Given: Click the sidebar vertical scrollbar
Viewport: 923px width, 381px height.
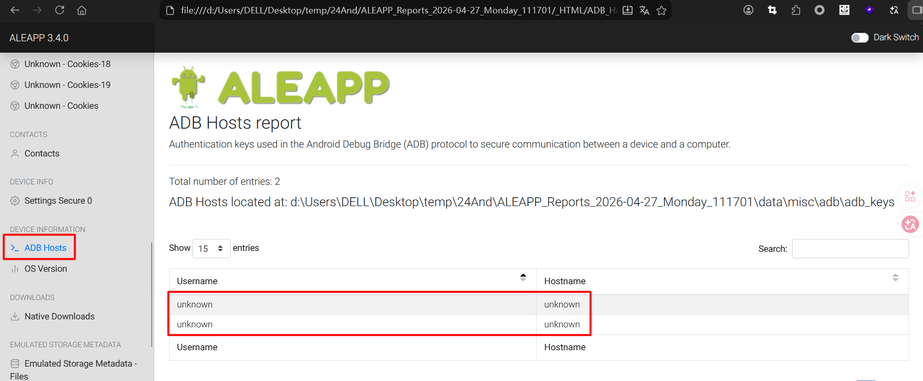Looking at the screenshot, I should [152, 295].
